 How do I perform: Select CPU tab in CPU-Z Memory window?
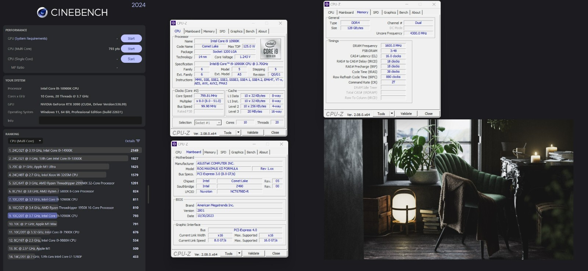[331, 12]
